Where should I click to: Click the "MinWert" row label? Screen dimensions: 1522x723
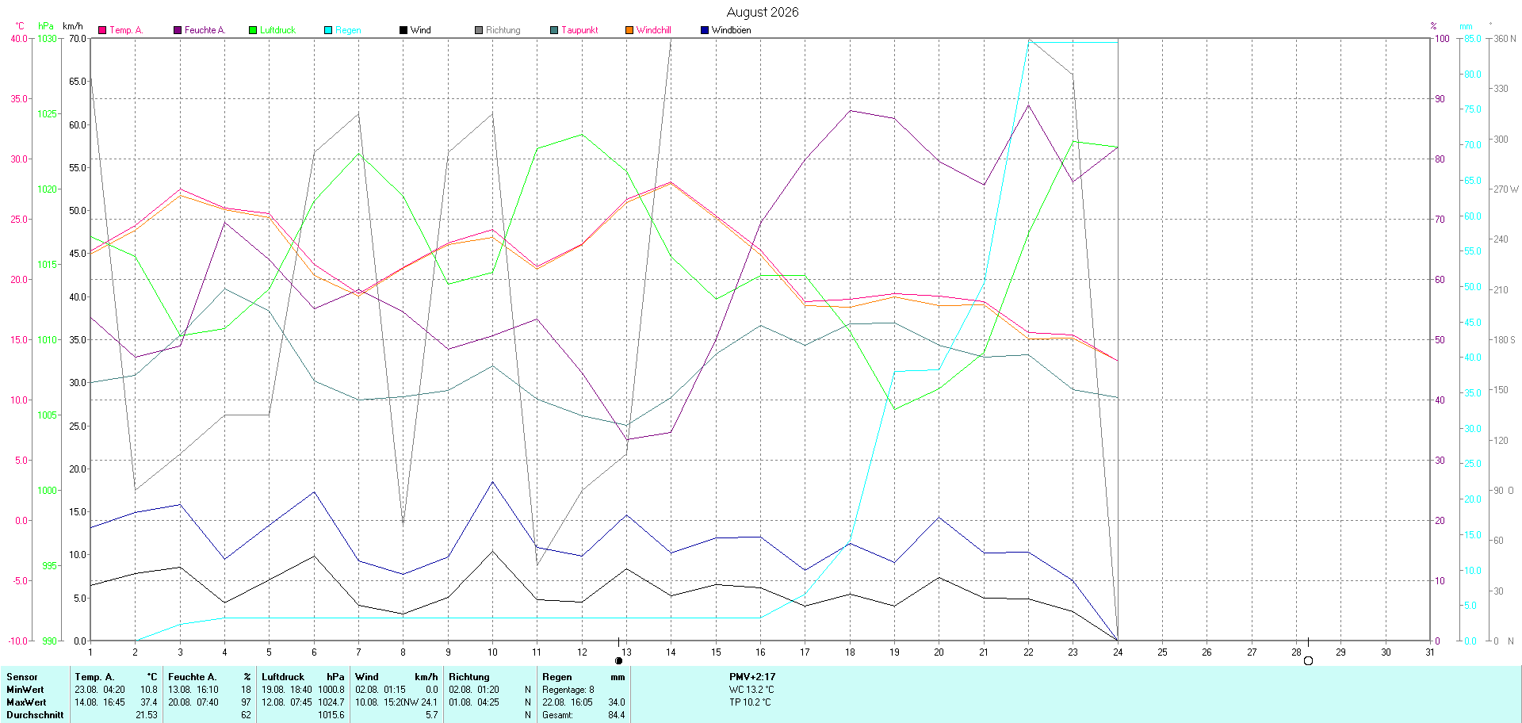tap(25, 690)
